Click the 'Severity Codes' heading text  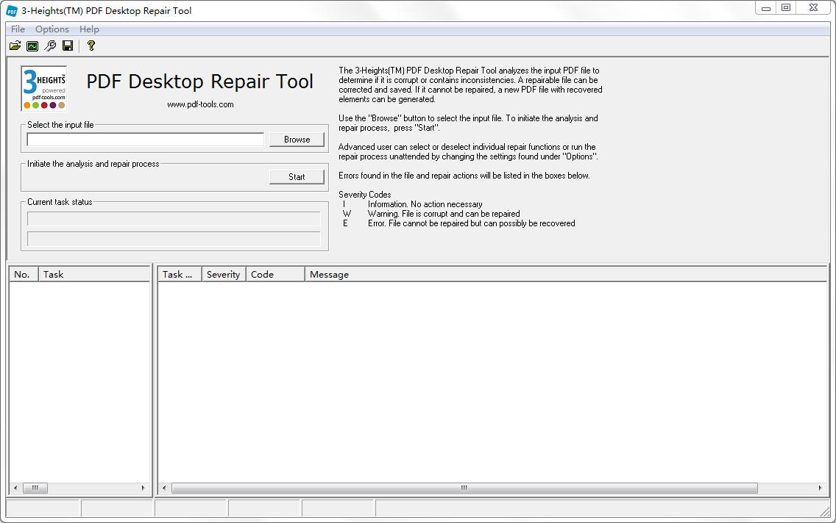pyautogui.click(x=365, y=195)
